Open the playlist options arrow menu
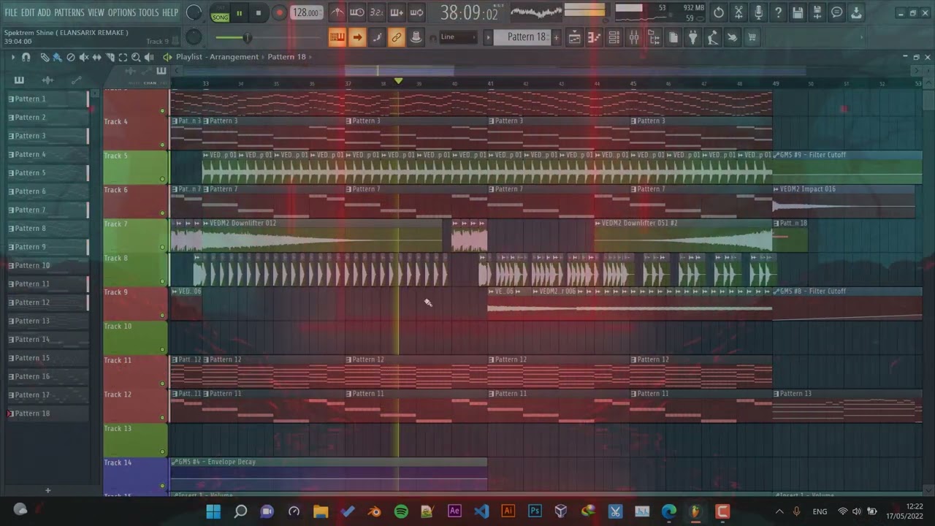Viewport: 935px width, 526px height. pyautogui.click(x=12, y=57)
